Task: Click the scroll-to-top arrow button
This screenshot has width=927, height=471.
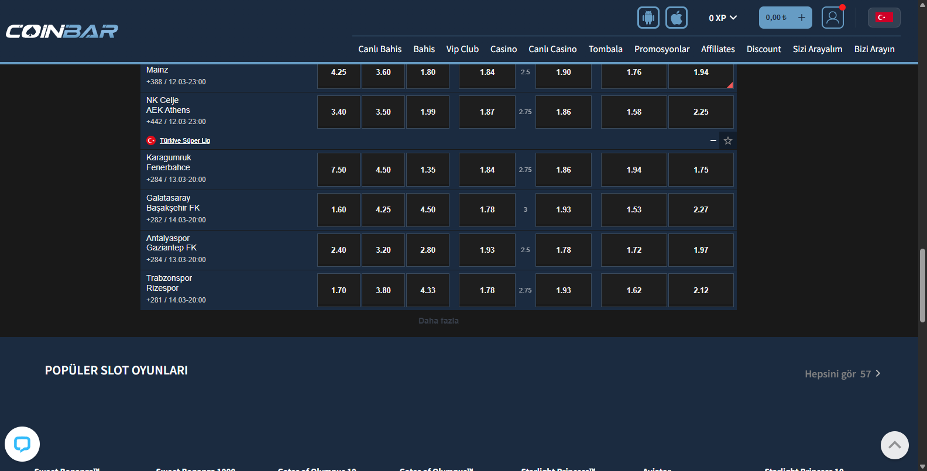Action: pos(895,445)
